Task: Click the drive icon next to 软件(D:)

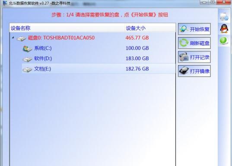Action: tap(27, 59)
